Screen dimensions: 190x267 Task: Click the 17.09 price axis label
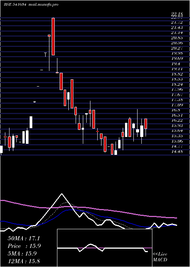(x=177, y=105)
